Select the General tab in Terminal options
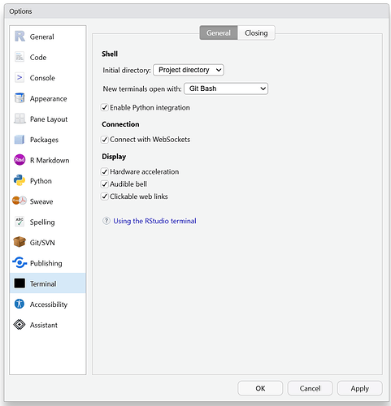This screenshot has width=391, height=406. point(219,32)
